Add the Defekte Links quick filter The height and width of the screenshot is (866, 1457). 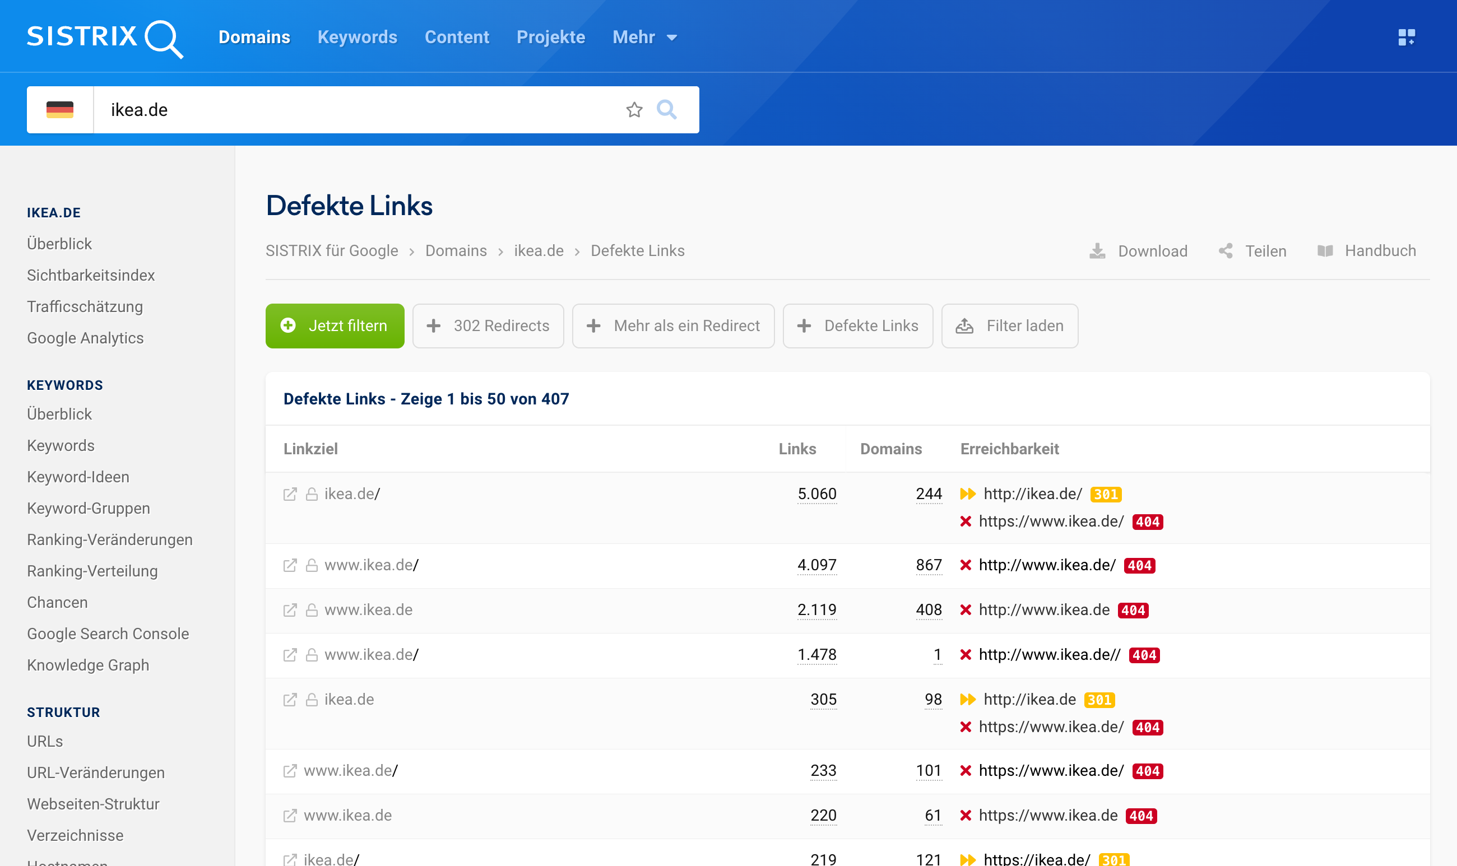(x=857, y=326)
